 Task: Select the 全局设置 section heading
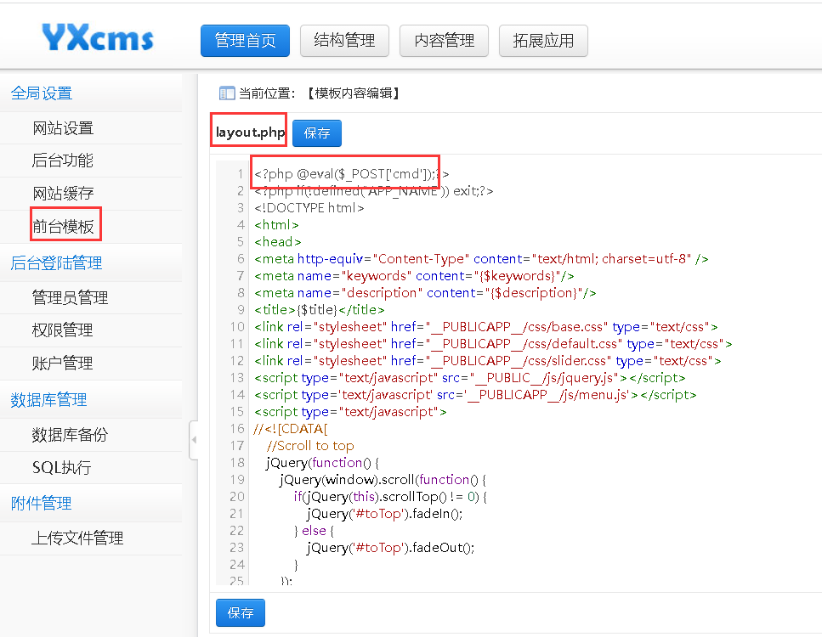coord(42,93)
